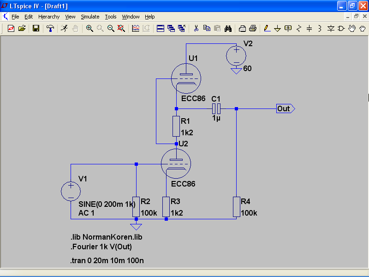
Task: Open the Tools menu
Action: tap(111, 17)
